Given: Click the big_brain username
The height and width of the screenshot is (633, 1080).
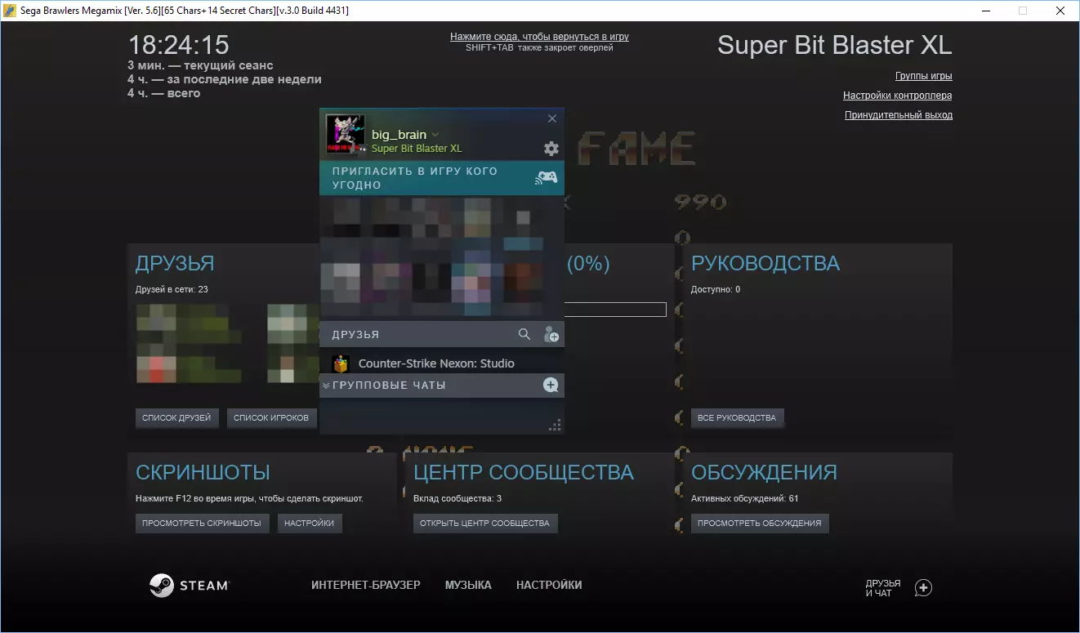Looking at the screenshot, I should click(399, 135).
